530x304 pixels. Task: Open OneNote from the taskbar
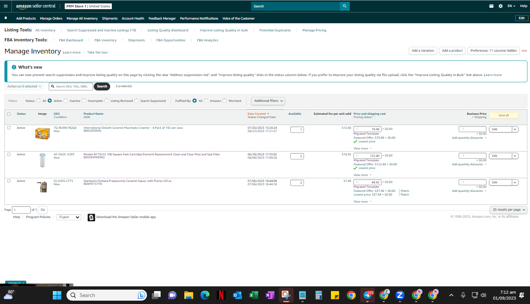[270, 295]
